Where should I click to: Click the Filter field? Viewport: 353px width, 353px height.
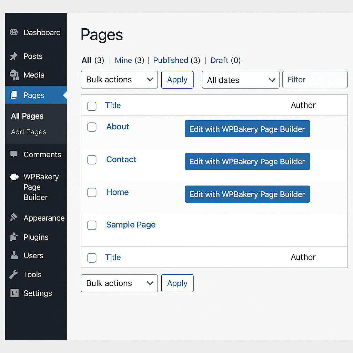point(315,80)
